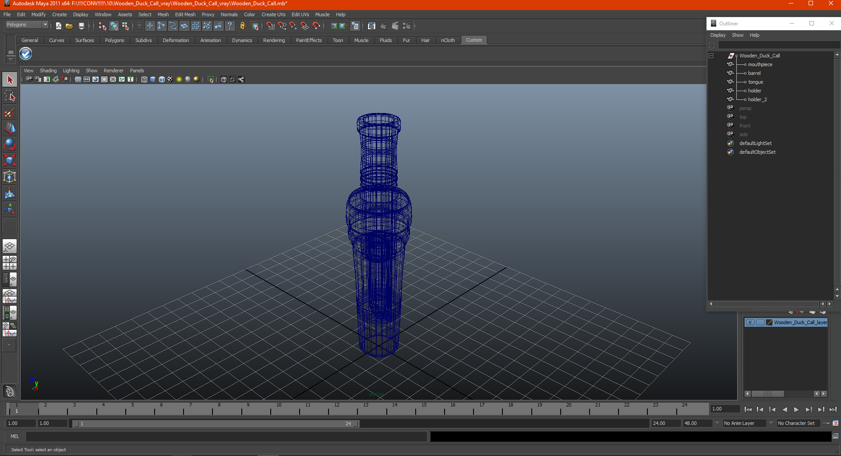
Task: Enable Snap to view planes magnet
Action: click(304, 26)
